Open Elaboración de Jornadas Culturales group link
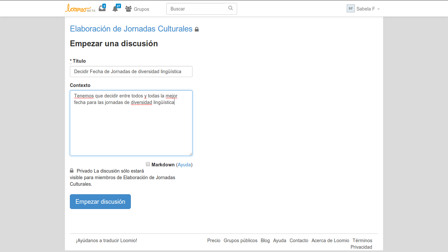Image resolution: width=448 pixels, height=252 pixels. [x=131, y=29]
